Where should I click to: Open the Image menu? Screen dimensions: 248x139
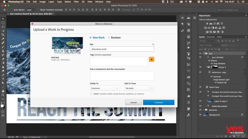click(42, 2)
